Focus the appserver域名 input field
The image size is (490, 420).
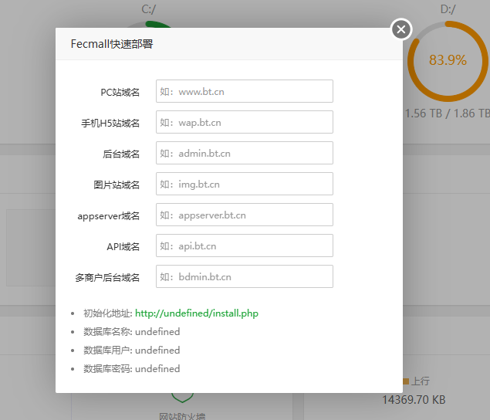(245, 215)
